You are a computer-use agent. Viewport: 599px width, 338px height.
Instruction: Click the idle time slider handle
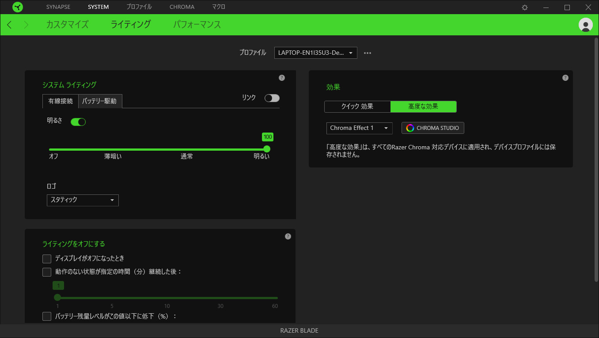[x=57, y=297]
